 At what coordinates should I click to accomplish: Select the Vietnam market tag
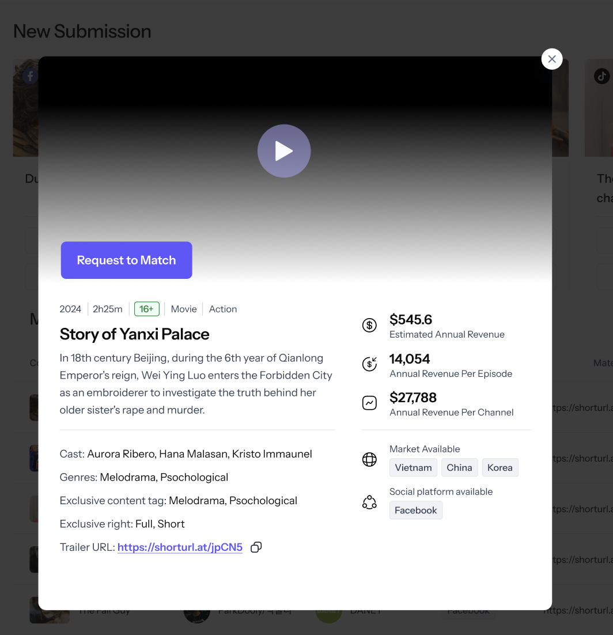point(414,468)
